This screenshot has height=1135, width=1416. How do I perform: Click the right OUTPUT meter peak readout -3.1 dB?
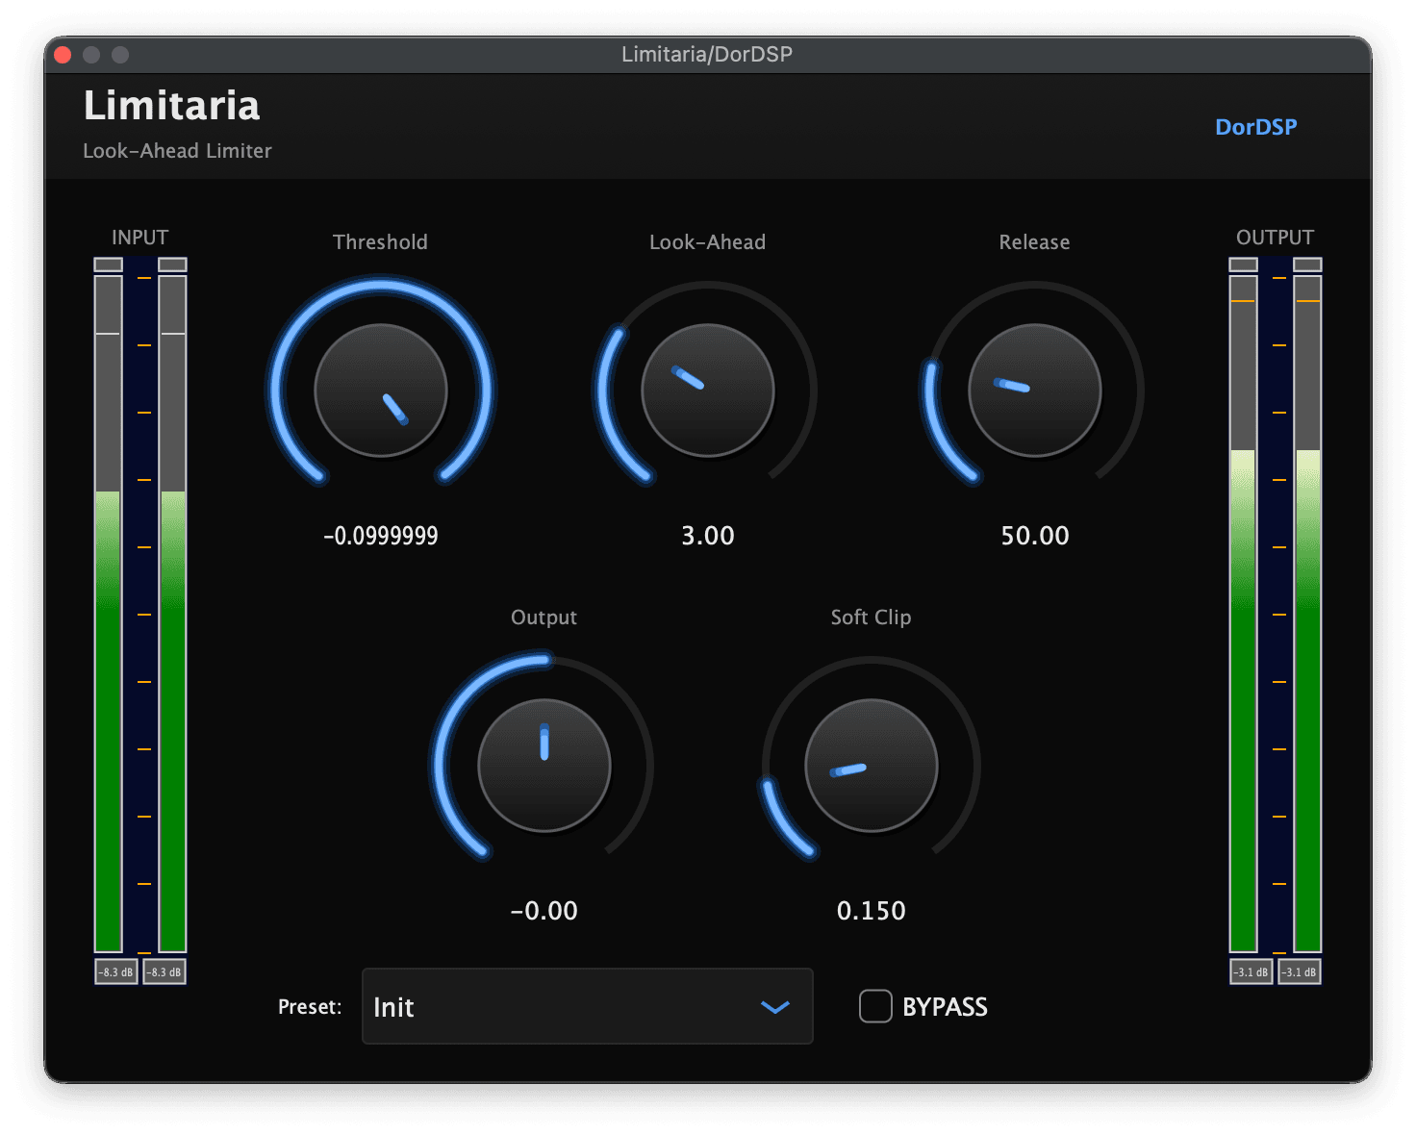(x=1300, y=971)
